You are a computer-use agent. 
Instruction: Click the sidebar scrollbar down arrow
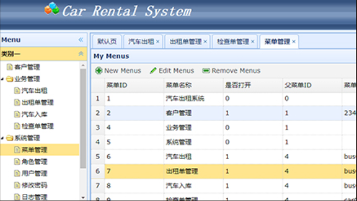pyautogui.click(x=83, y=198)
